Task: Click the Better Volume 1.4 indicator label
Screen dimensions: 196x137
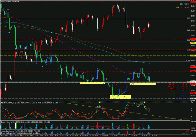Action: 6,122
